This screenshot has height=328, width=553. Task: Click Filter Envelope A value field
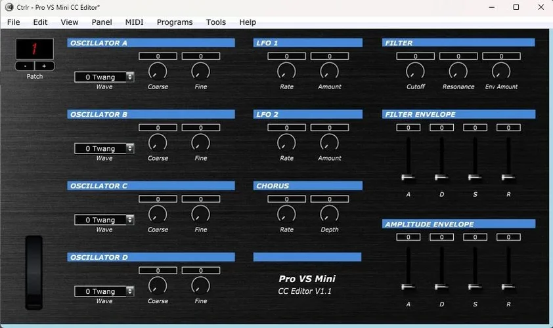(x=409, y=127)
